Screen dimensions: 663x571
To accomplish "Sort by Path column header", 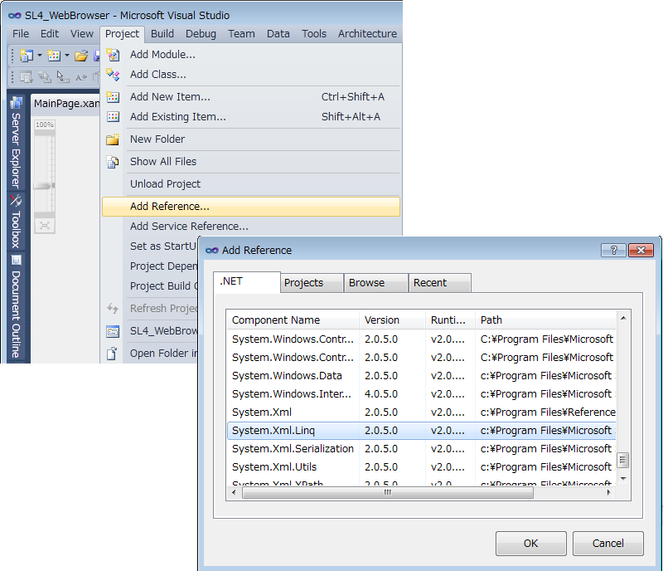I will click(x=545, y=320).
